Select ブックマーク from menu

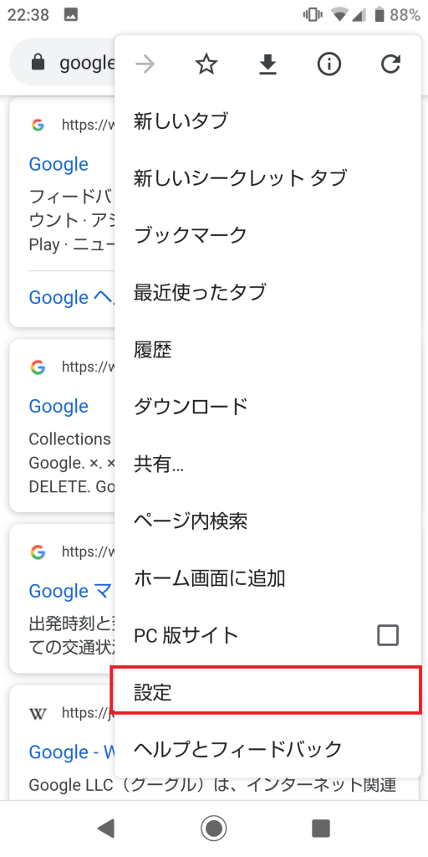coord(268,235)
